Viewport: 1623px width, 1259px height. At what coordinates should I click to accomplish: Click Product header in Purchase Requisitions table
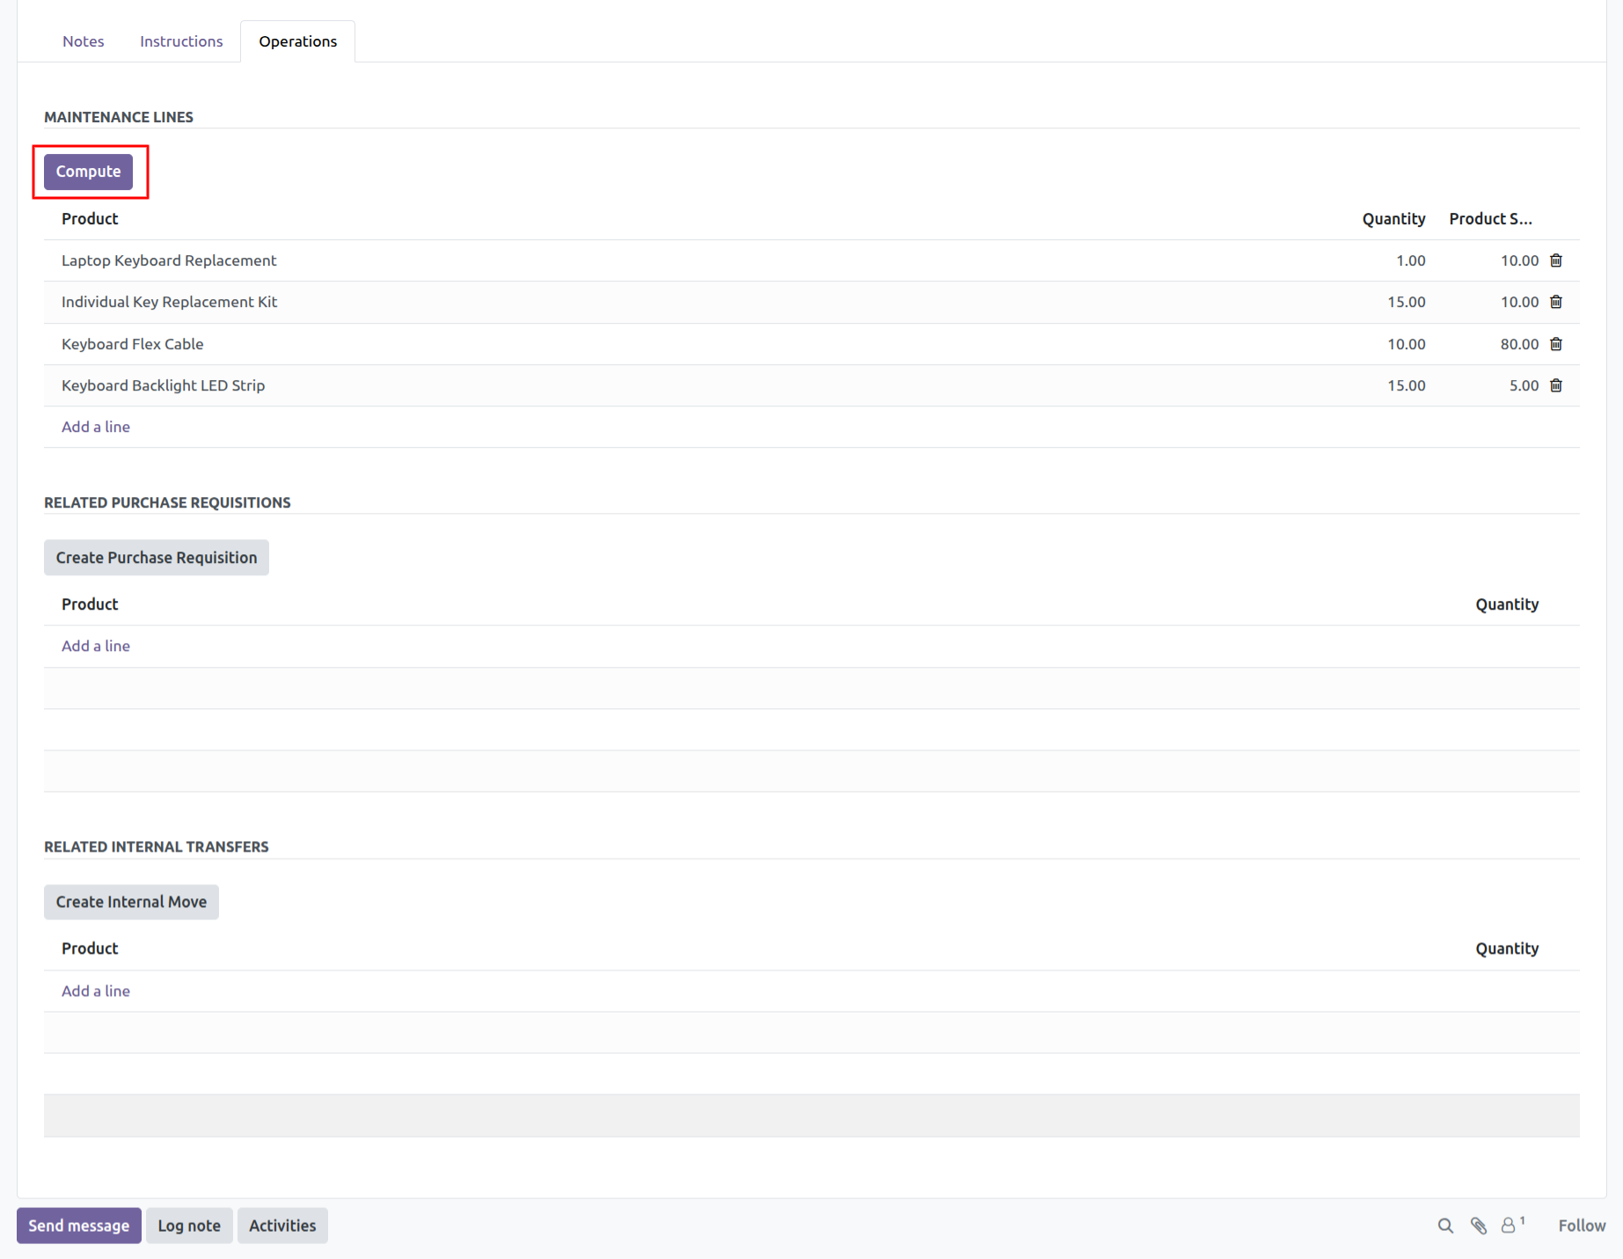tap(90, 604)
